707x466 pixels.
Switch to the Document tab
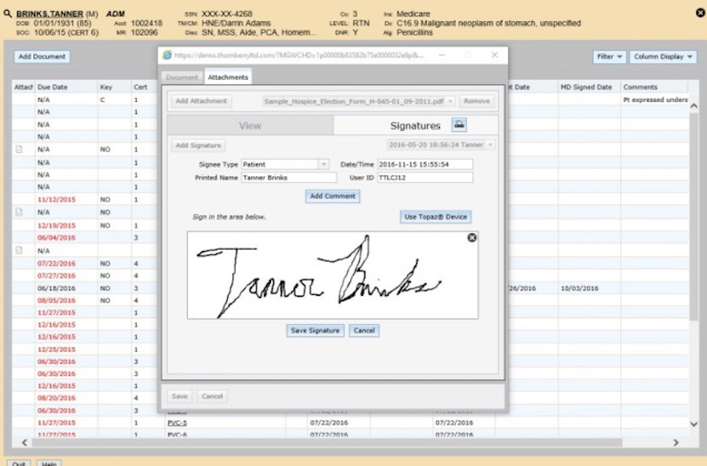[181, 78]
